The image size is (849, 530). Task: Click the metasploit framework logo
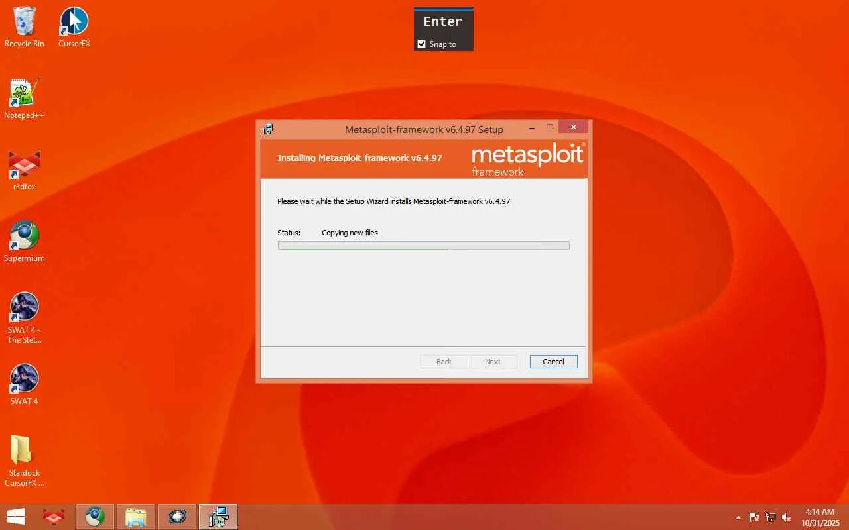click(528, 160)
